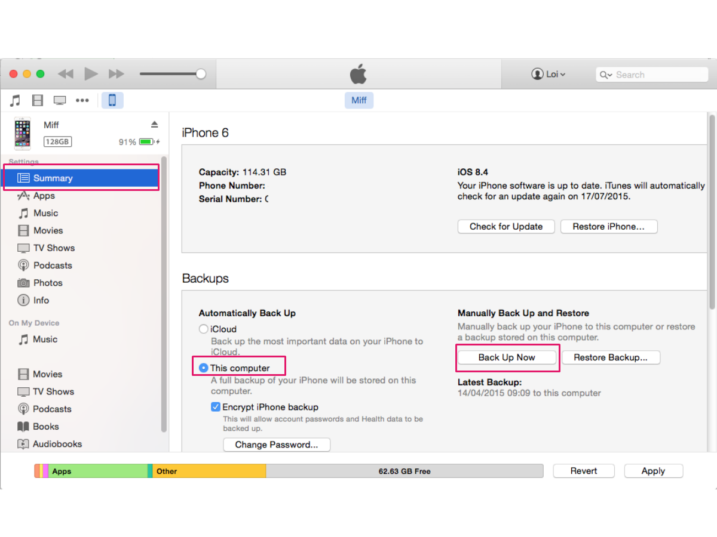
Task: Click into the Search field
Action: coord(652,75)
